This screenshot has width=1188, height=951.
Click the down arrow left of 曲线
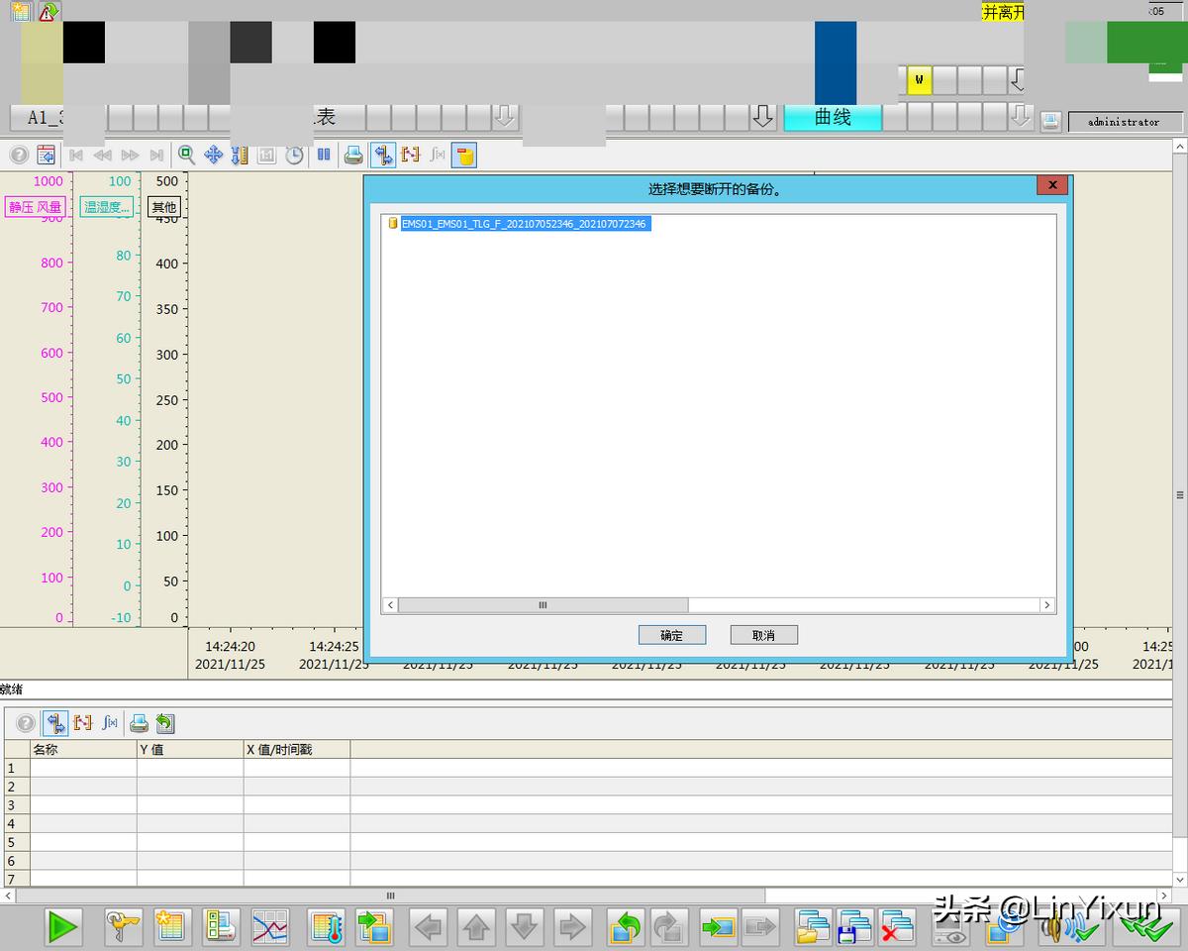click(x=762, y=117)
